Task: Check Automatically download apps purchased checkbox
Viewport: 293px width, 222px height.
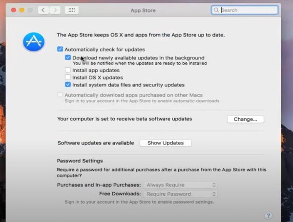Action: (60, 95)
